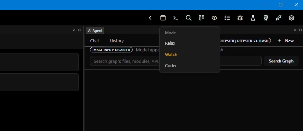Click the magnifier search icon in toolbar

(x=189, y=18)
